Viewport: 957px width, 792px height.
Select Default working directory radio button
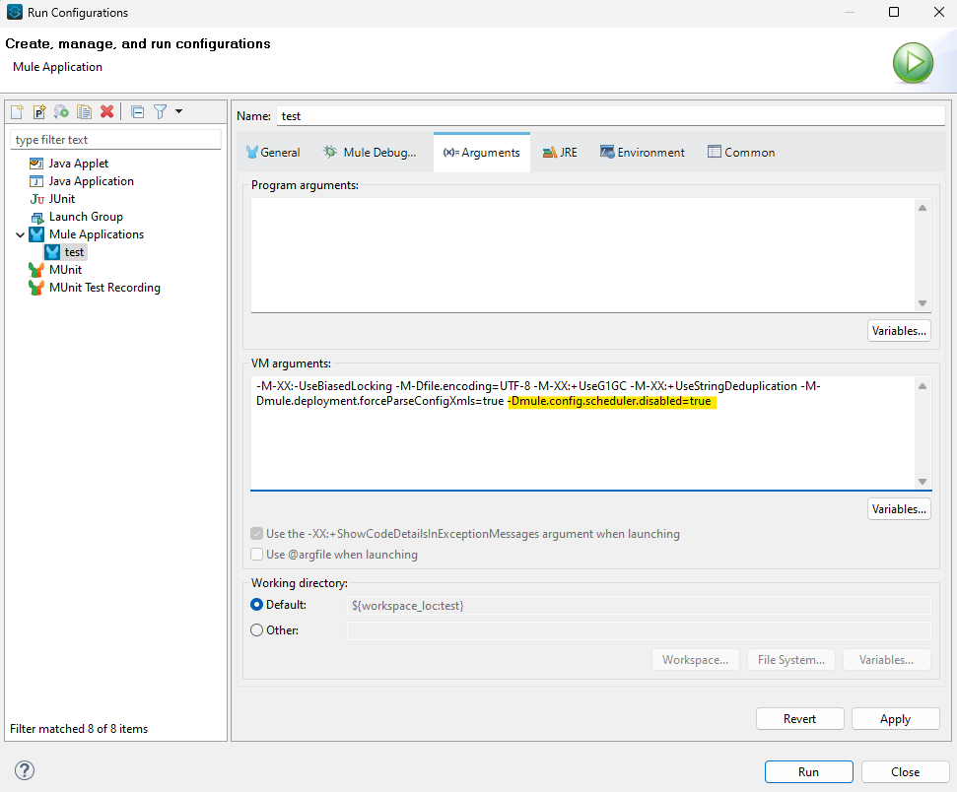tap(257, 605)
